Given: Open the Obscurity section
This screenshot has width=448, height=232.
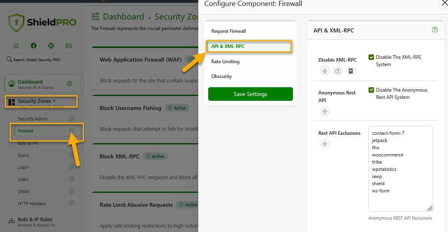Looking at the screenshot, I should point(221,76).
